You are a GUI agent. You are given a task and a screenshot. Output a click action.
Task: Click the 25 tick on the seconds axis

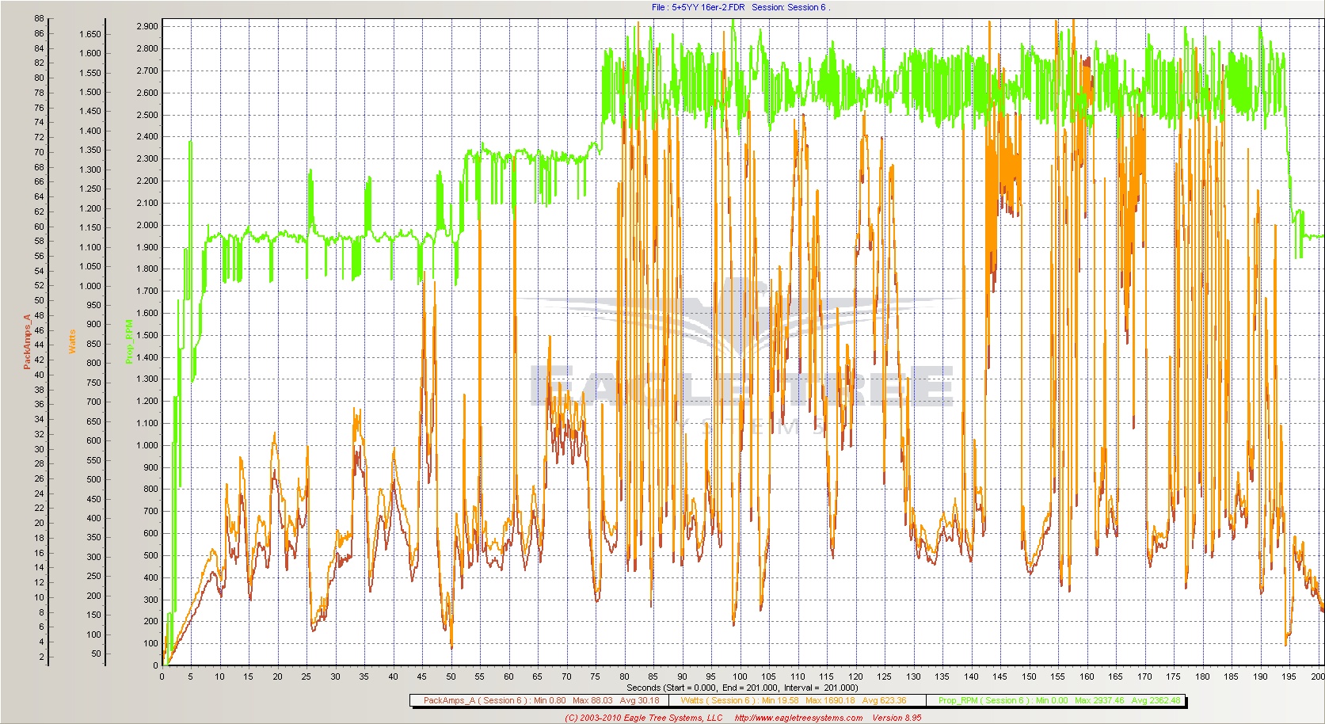307,676
